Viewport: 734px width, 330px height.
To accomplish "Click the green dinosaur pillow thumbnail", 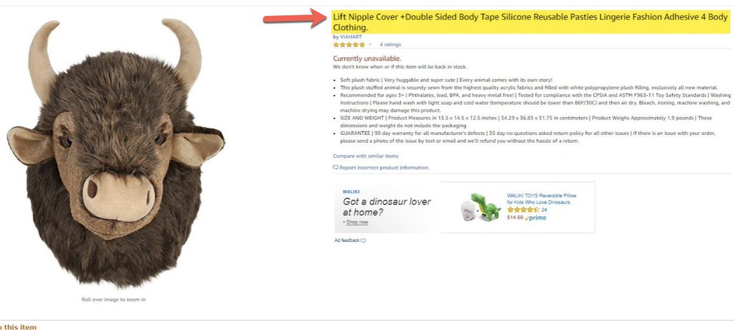I will pos(480,208).
